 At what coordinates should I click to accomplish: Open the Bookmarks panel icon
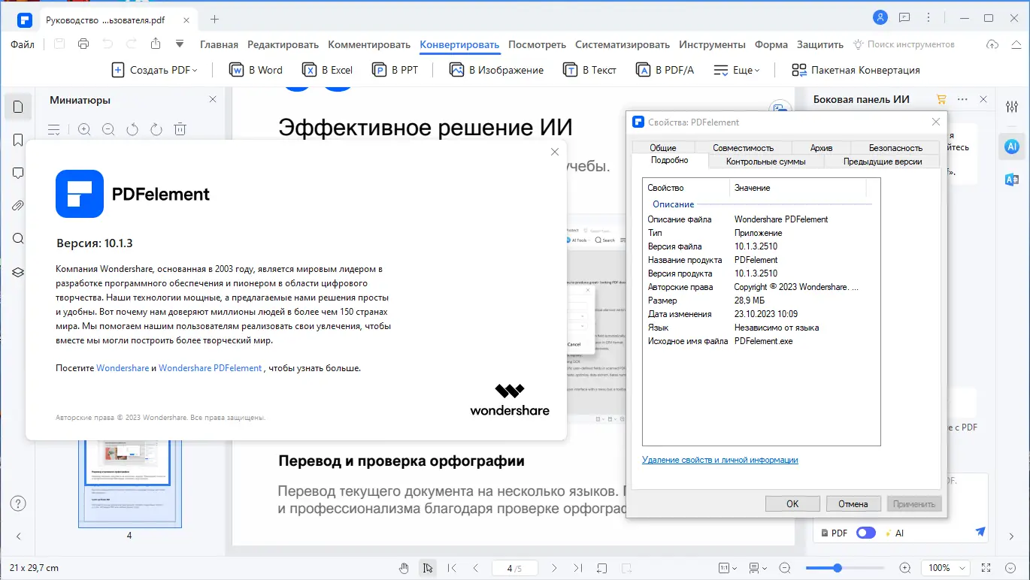18,140
